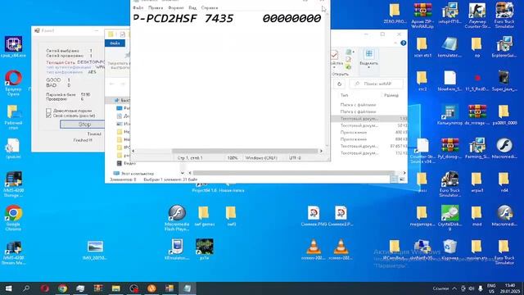Screen dimensions: 524x295
Task: Open the second VLC screen recording file
Action: [341, 249]
